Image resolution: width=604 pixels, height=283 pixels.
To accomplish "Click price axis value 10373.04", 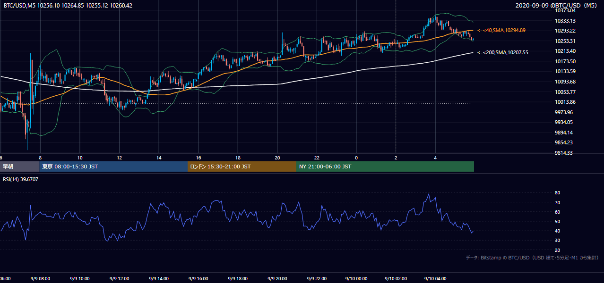I will point(565,10).
